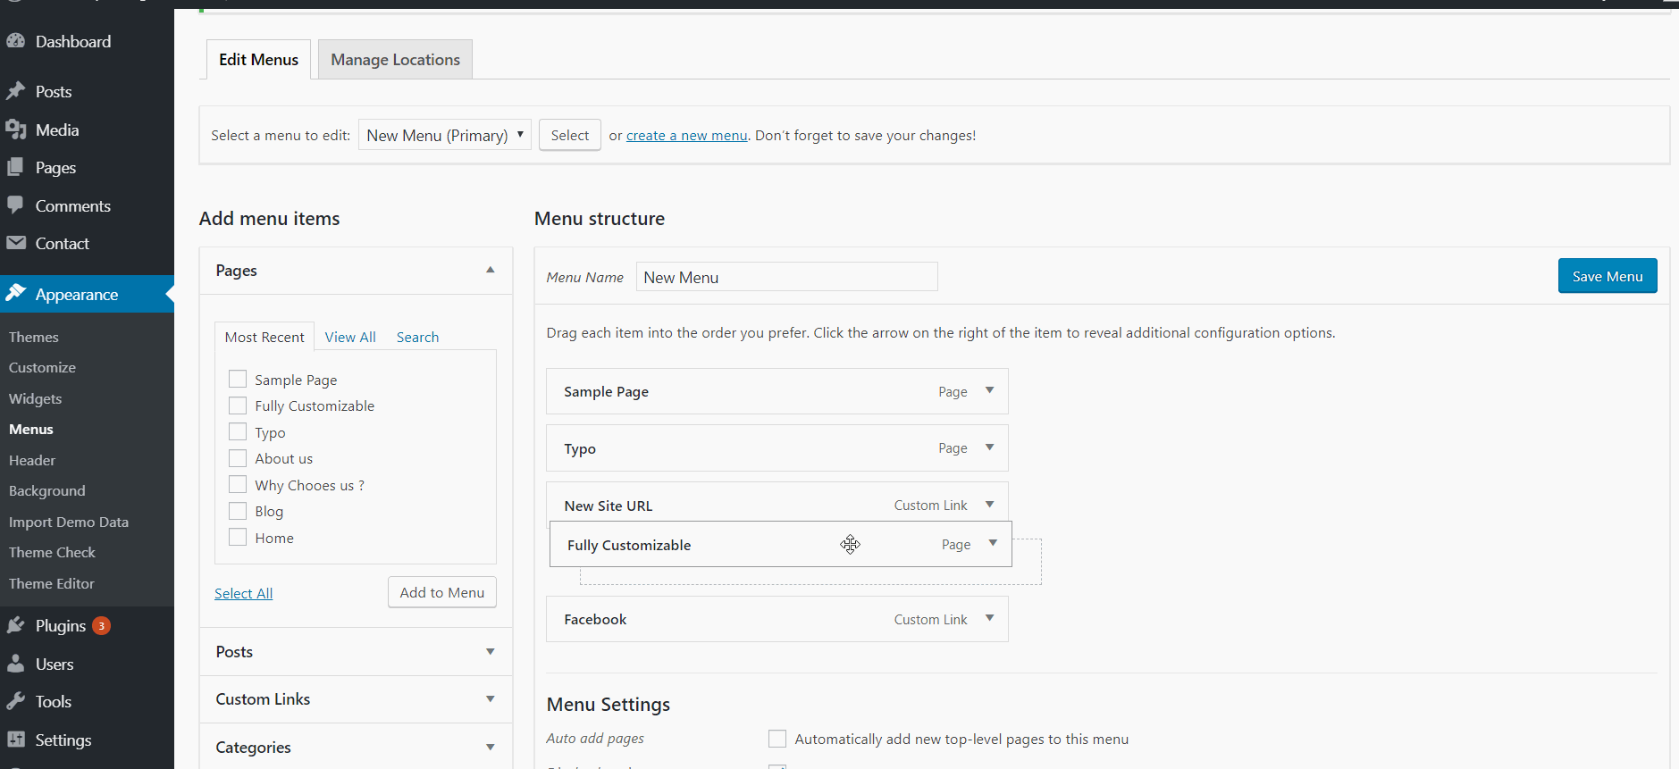Screen dimensions: 1679x769
Task: Click the Sample Page menu item bar
Action: [x=777, y=391]
